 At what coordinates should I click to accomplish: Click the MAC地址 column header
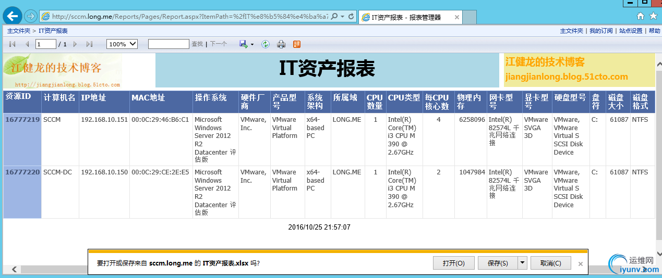point(161,102)
